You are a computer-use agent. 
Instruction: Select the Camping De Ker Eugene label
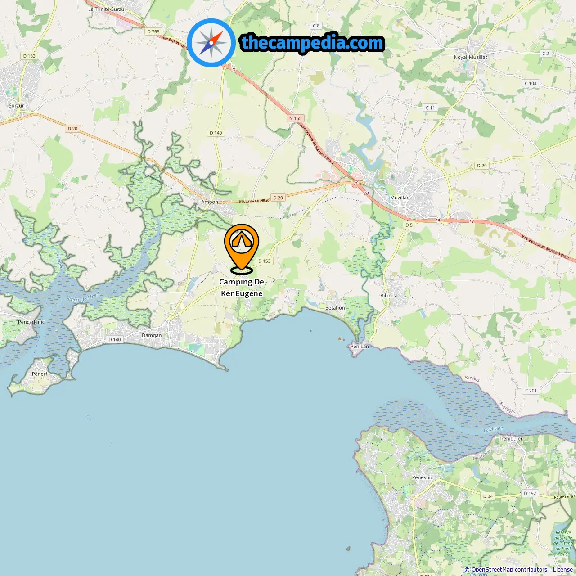[x=242, y=288]
